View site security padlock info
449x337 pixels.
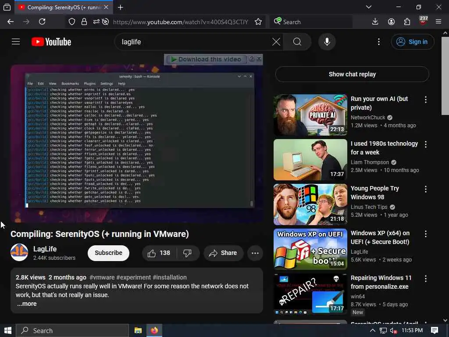tap(84, 22)
